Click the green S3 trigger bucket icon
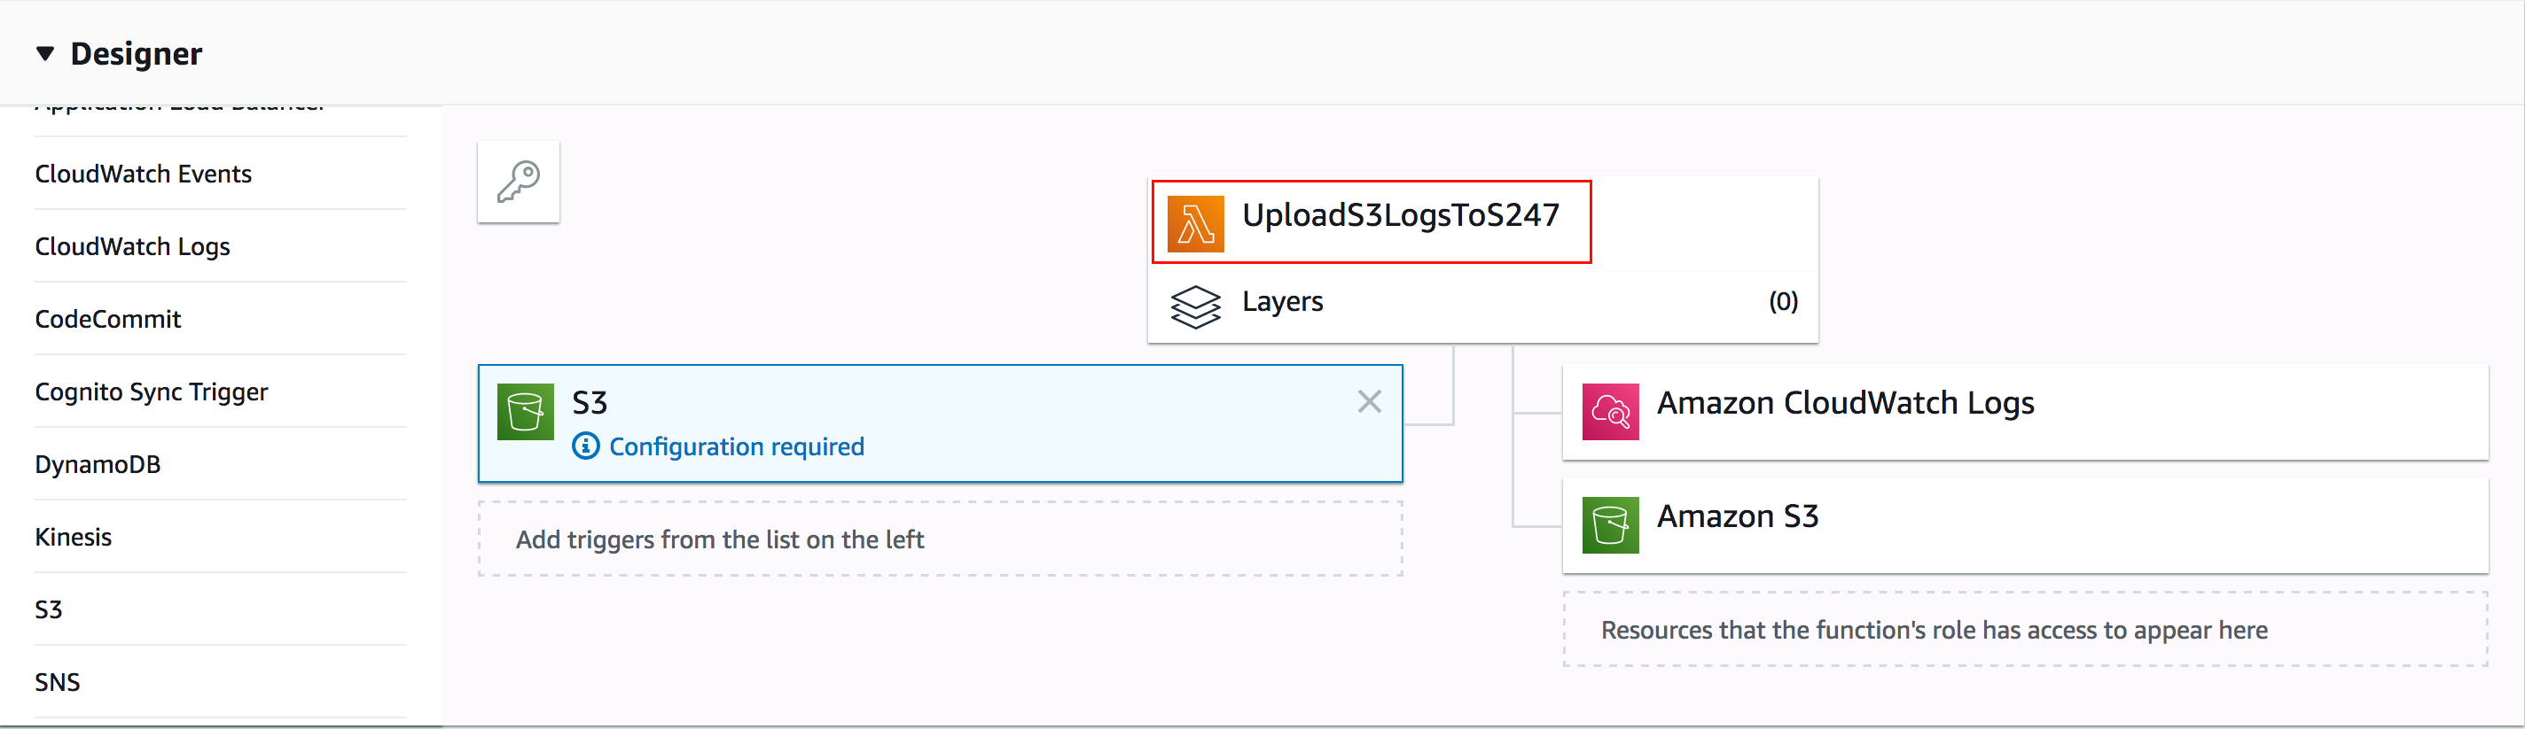Viewport: 2525px width, 729px height. click(526, 412)
